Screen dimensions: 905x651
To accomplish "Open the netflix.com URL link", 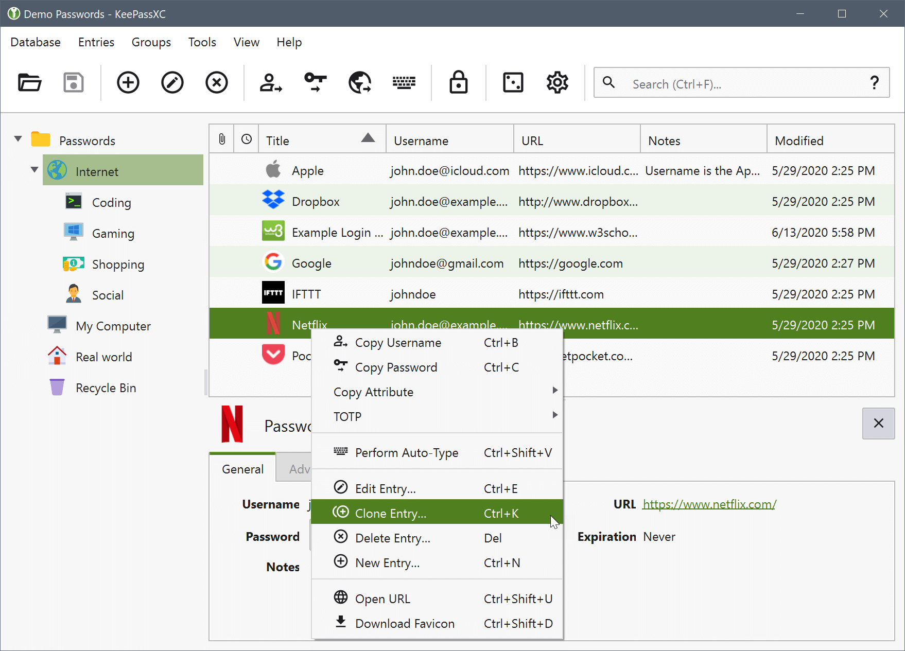I will [709, 504].
